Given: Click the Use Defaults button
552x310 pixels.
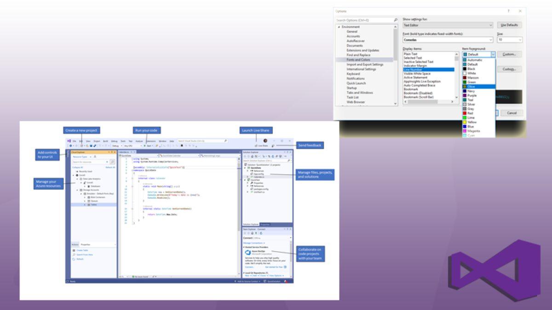Looking at the screenshot, I should pyautogui.click(x=509, y=25).
